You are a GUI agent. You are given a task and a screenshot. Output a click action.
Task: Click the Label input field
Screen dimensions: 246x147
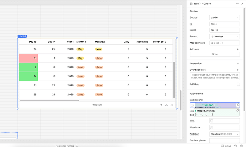click(x=224, y=30)
